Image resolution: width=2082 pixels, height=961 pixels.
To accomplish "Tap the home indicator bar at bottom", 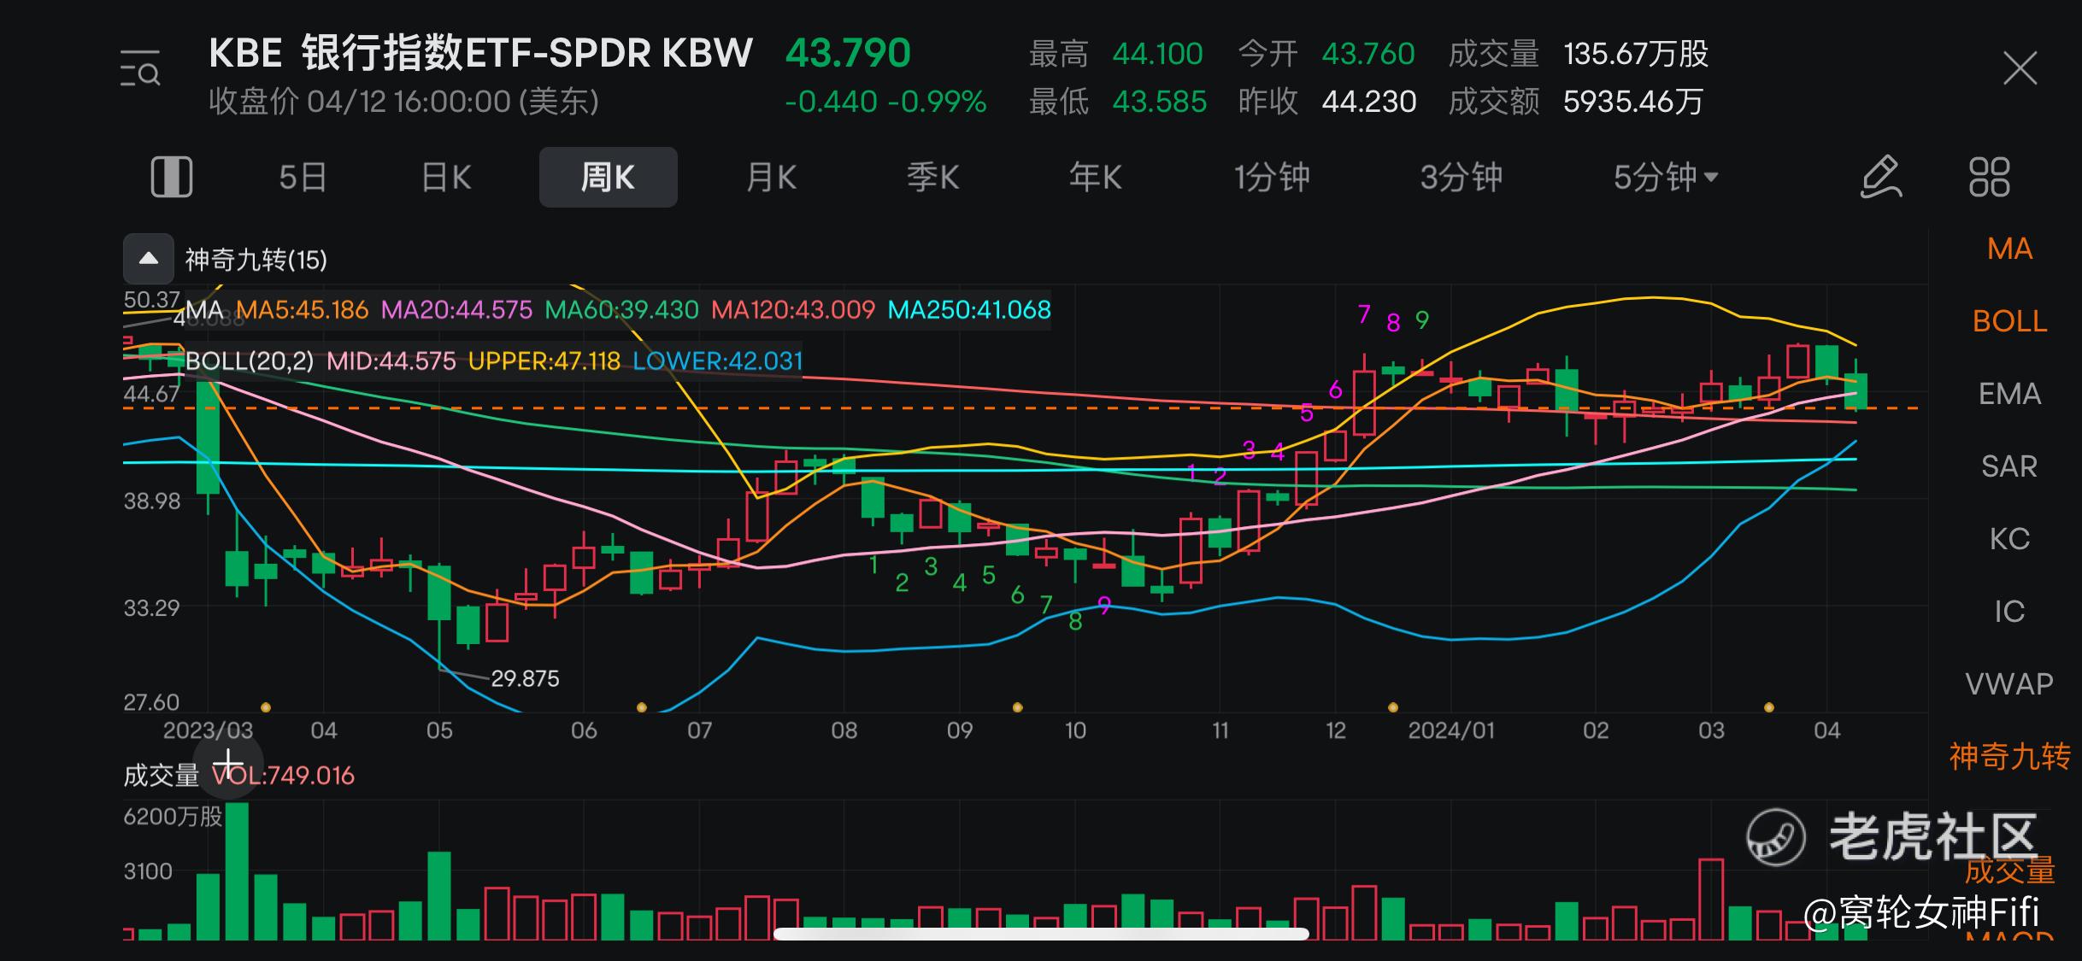I will (x=1041, y=934).
